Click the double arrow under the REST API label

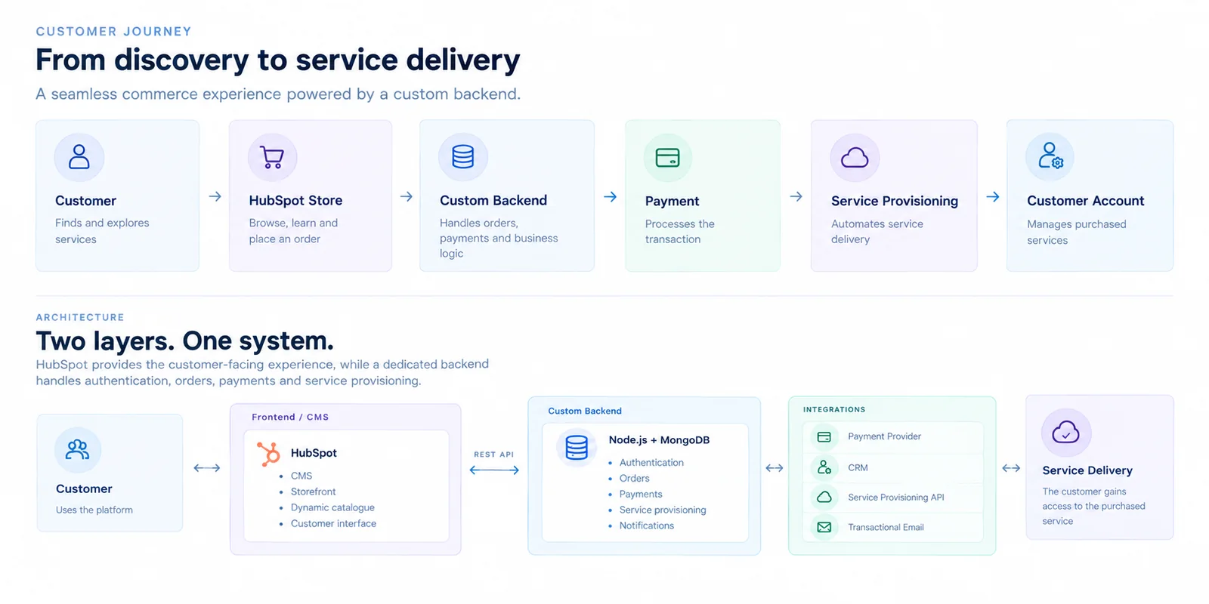(x=494, y=470)
